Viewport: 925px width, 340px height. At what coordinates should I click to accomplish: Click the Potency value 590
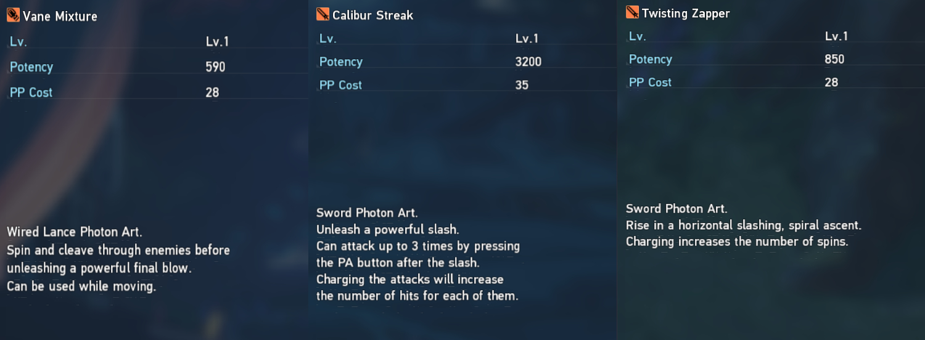215,67
